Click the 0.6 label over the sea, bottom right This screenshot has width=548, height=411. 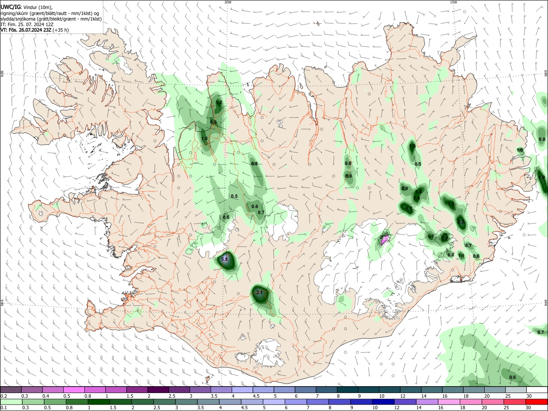512,377
